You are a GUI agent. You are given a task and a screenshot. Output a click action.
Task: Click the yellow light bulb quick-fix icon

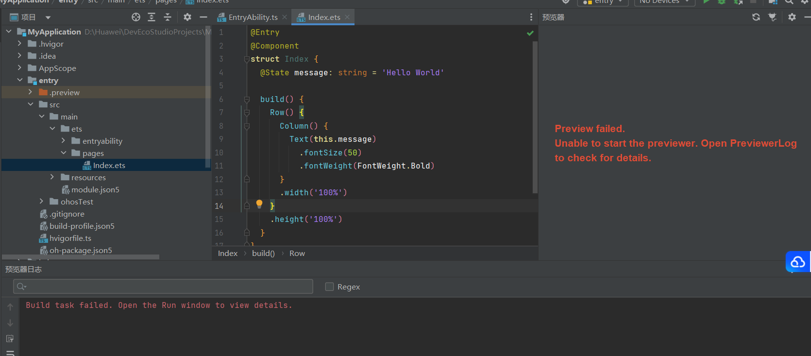point(259,204)
